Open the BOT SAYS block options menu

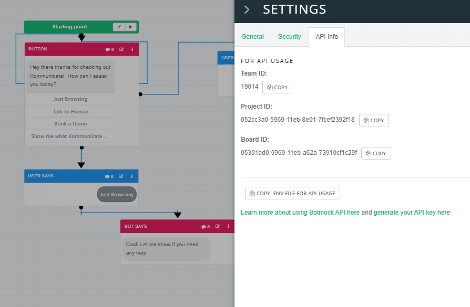228,226
